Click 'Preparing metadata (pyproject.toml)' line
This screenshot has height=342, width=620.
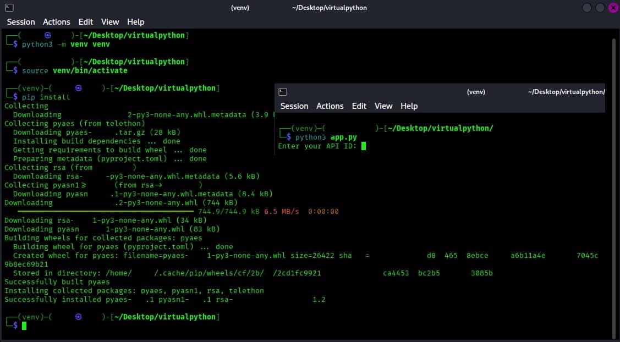pyautogui.click(x=110, y=158)
